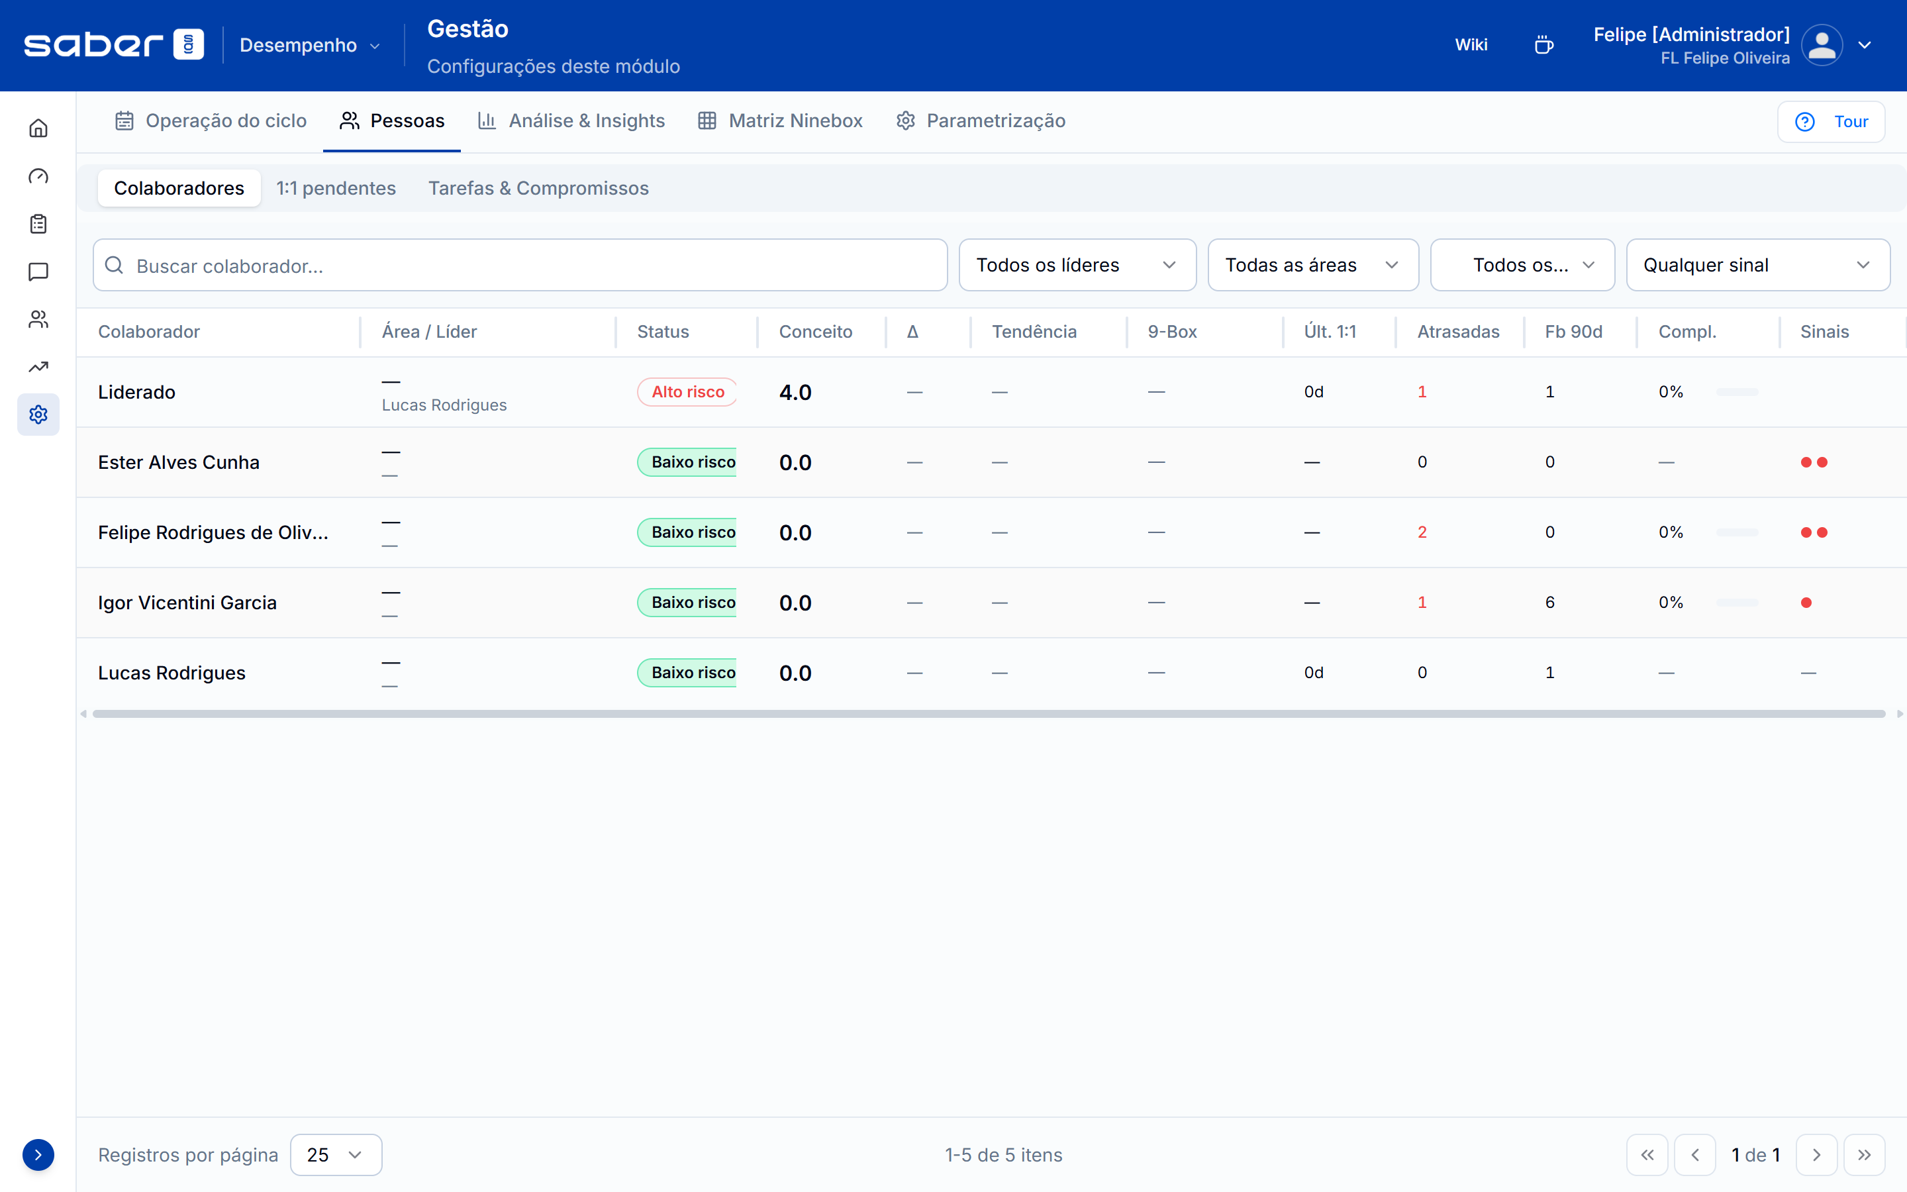Go to first page of results

pos(1647,1155)
